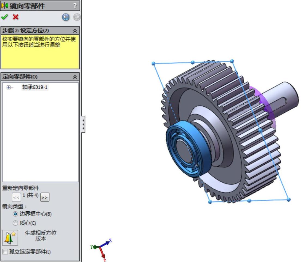
Task: Create opposite-hand version with the 生成相反方位版本 icon
Action: pyautogui.click(x=10, y=238)
